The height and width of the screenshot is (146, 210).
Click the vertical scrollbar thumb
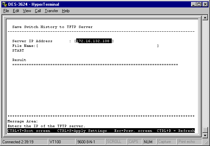pyautogui.click(x=205, y=130)
